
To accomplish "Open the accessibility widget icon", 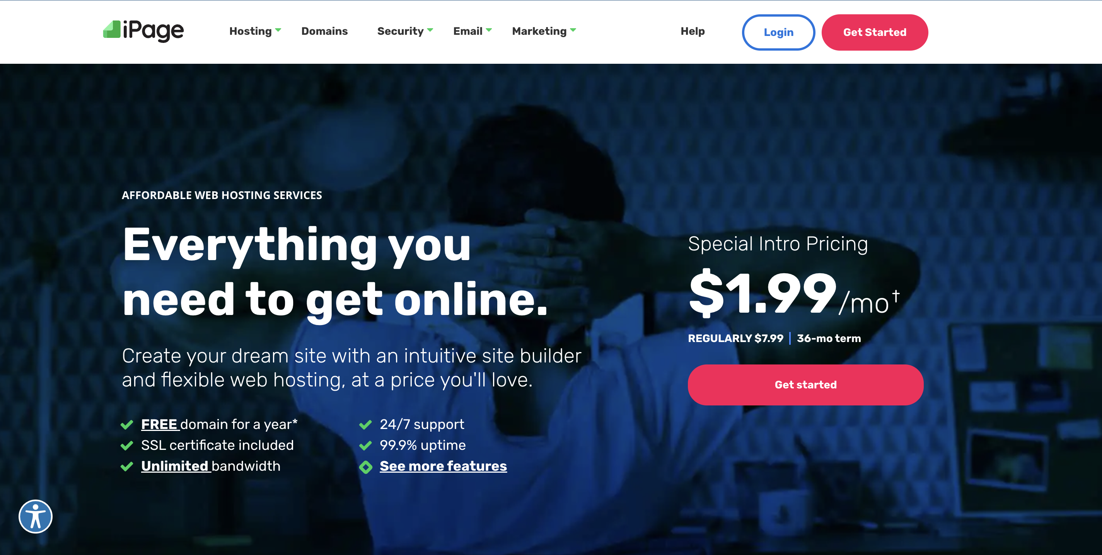I will coord(36,516).
